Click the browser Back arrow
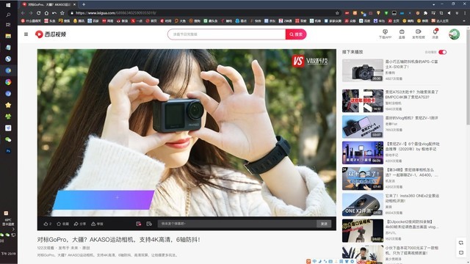The height and width of the screenshot is (264, 470). (x=23, y=13)
